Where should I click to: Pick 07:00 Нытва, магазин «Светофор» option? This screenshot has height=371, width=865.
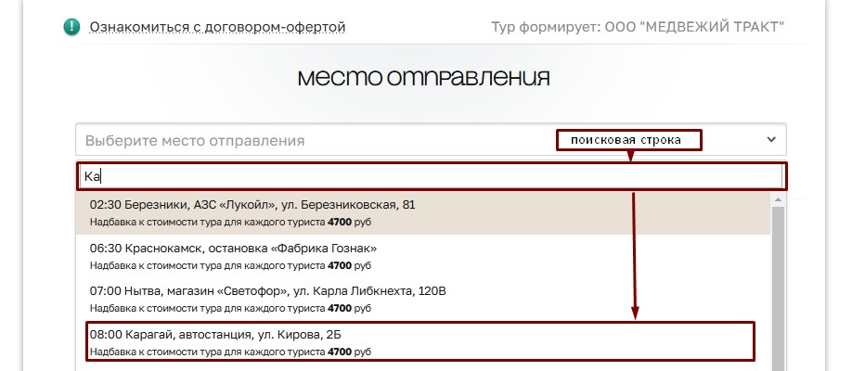pos(267,290)
